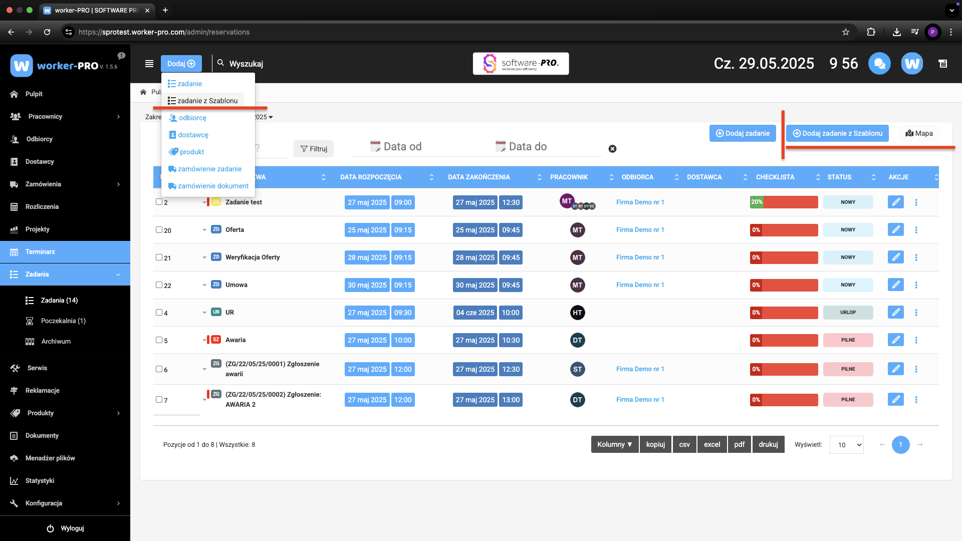Select checkbox of task row 5 Awaria
This screenshot has width=962, height=541.
(159, 340)
